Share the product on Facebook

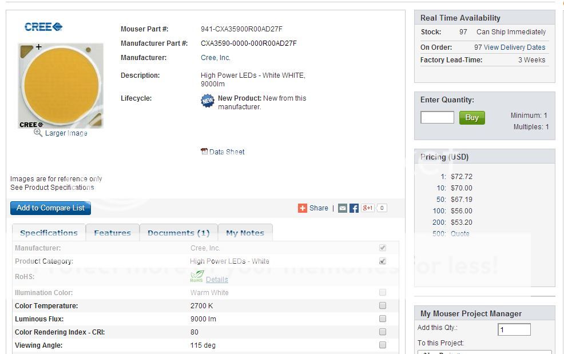[354, 208]
